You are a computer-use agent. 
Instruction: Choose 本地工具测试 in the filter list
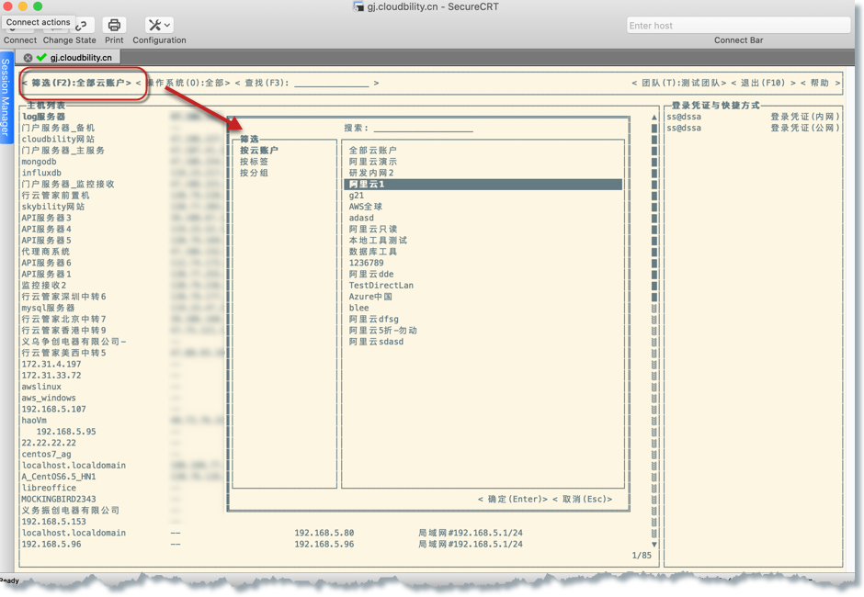[x=378, y=241]
